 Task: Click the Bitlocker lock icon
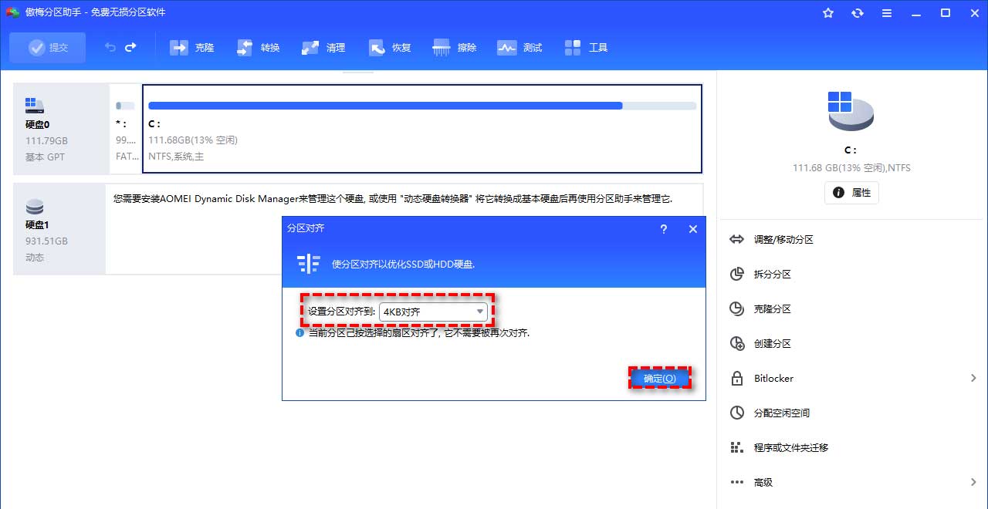[737, 379]
